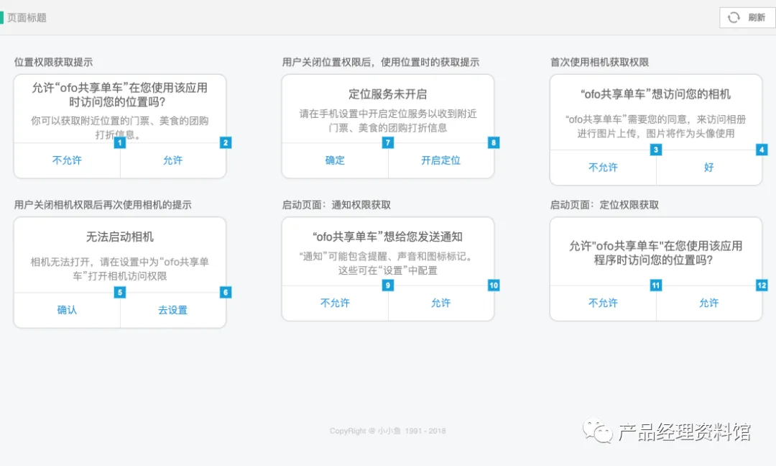Click the circular refresh arrow icon

tap(734, 18)
